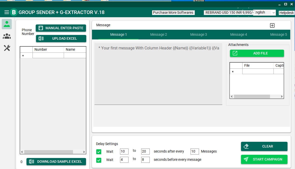This screenshot has width=295, height=169.
Task: Click the green B app logo
Action: pos(14,12)
